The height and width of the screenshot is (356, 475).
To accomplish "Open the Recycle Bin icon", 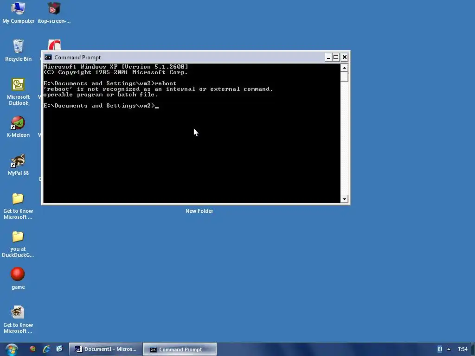I will pyautogui.click(x=18, y=51).
